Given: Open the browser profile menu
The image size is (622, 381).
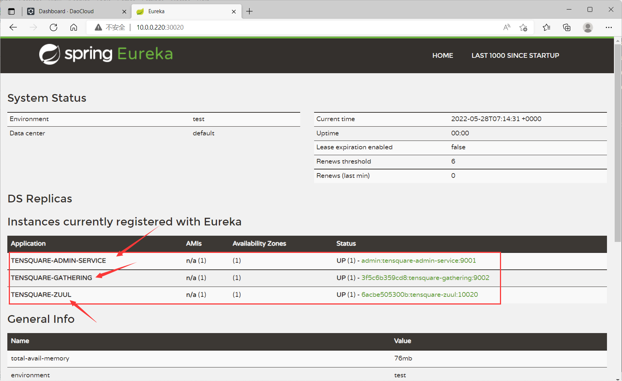Looking at the screenshot, I should click(588, 27).
